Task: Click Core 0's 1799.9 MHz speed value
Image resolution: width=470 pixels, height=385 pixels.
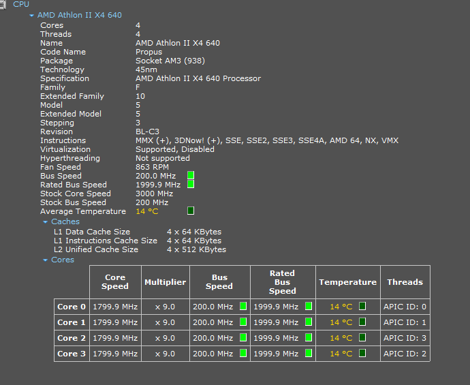Action: tap(115, 307)
